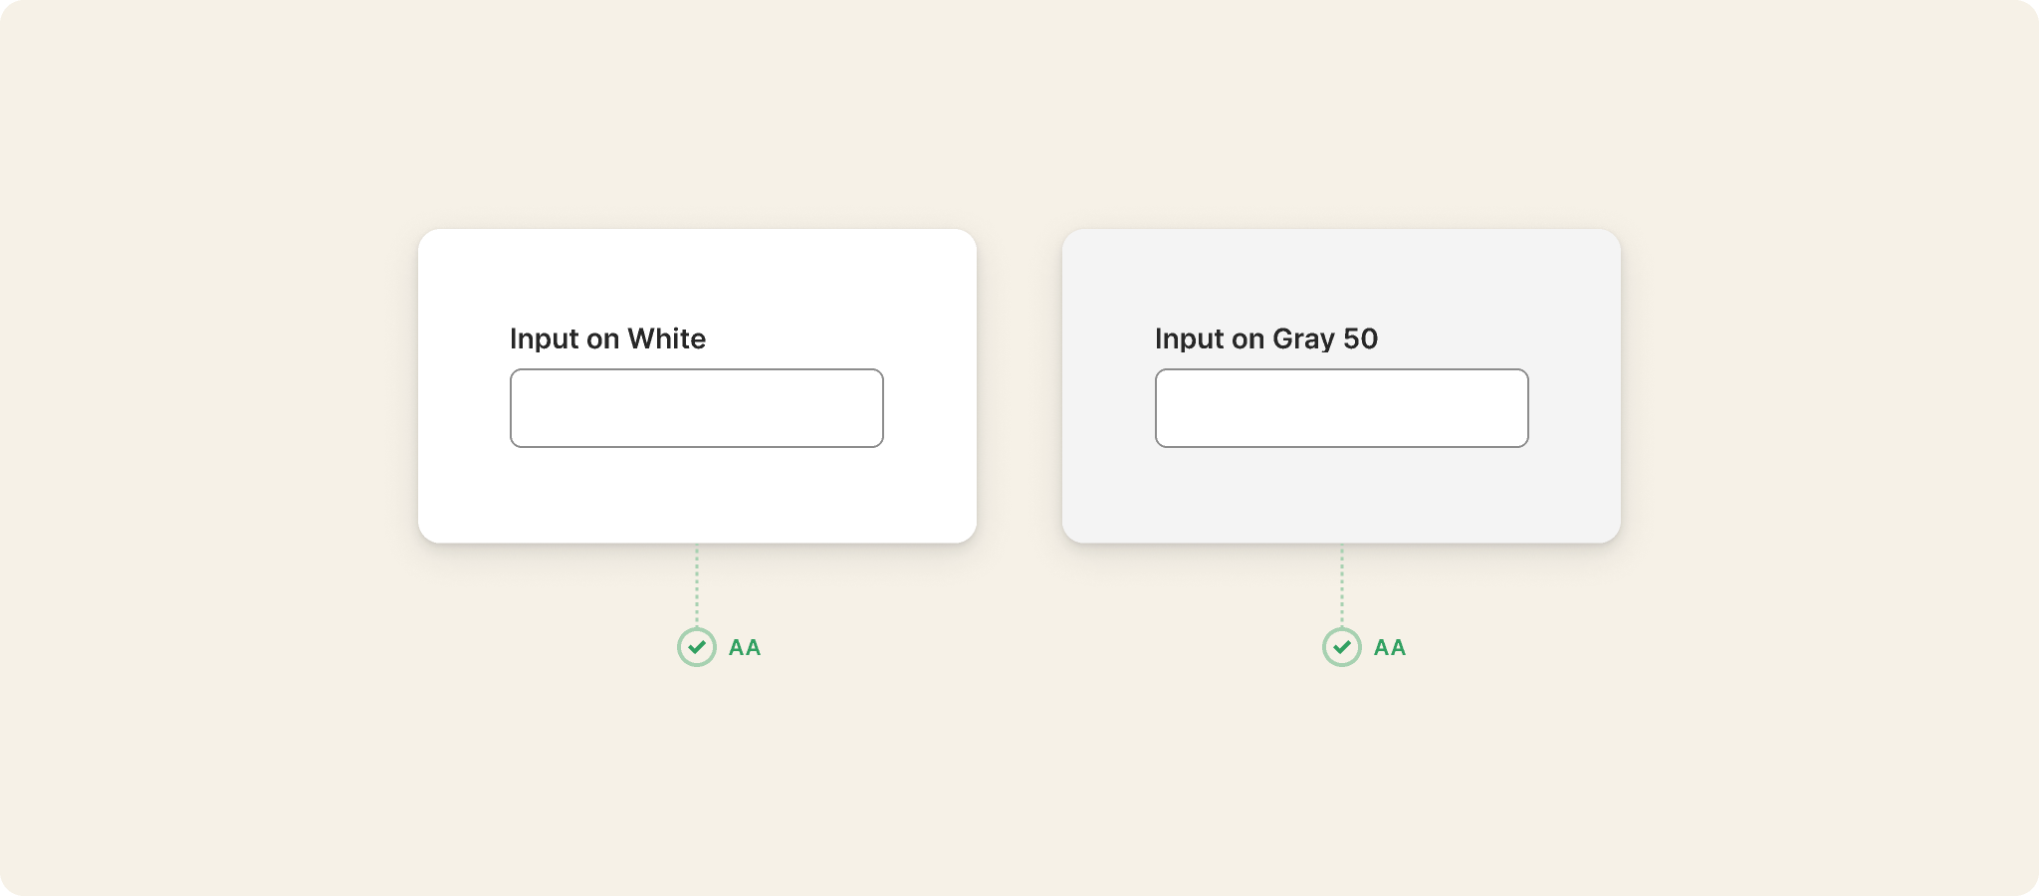
Task: Click the dotted connector line below the gray card
Action: 1342,585
